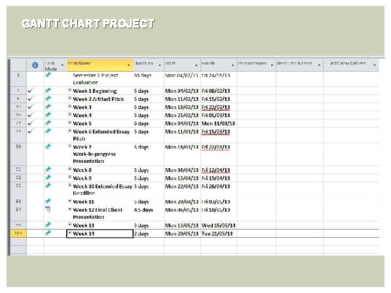Expand the Week 5 summary task
The height and width of the screenshot is (293, 391).
tap(70, 123)
